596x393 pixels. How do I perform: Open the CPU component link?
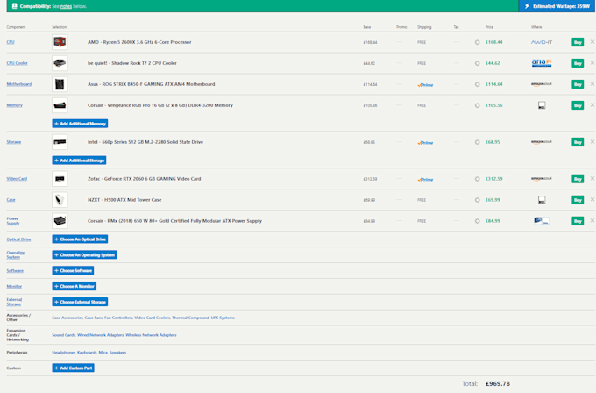(11, 42)
